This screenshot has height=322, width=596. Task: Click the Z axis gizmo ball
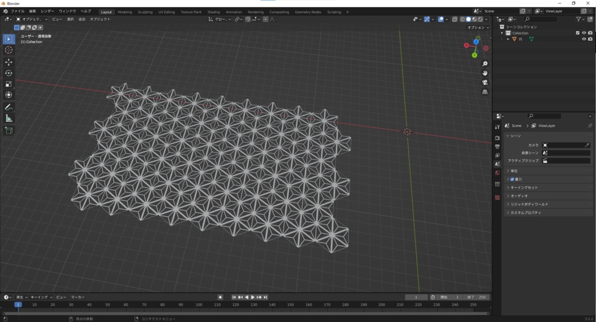coord(476,42)
